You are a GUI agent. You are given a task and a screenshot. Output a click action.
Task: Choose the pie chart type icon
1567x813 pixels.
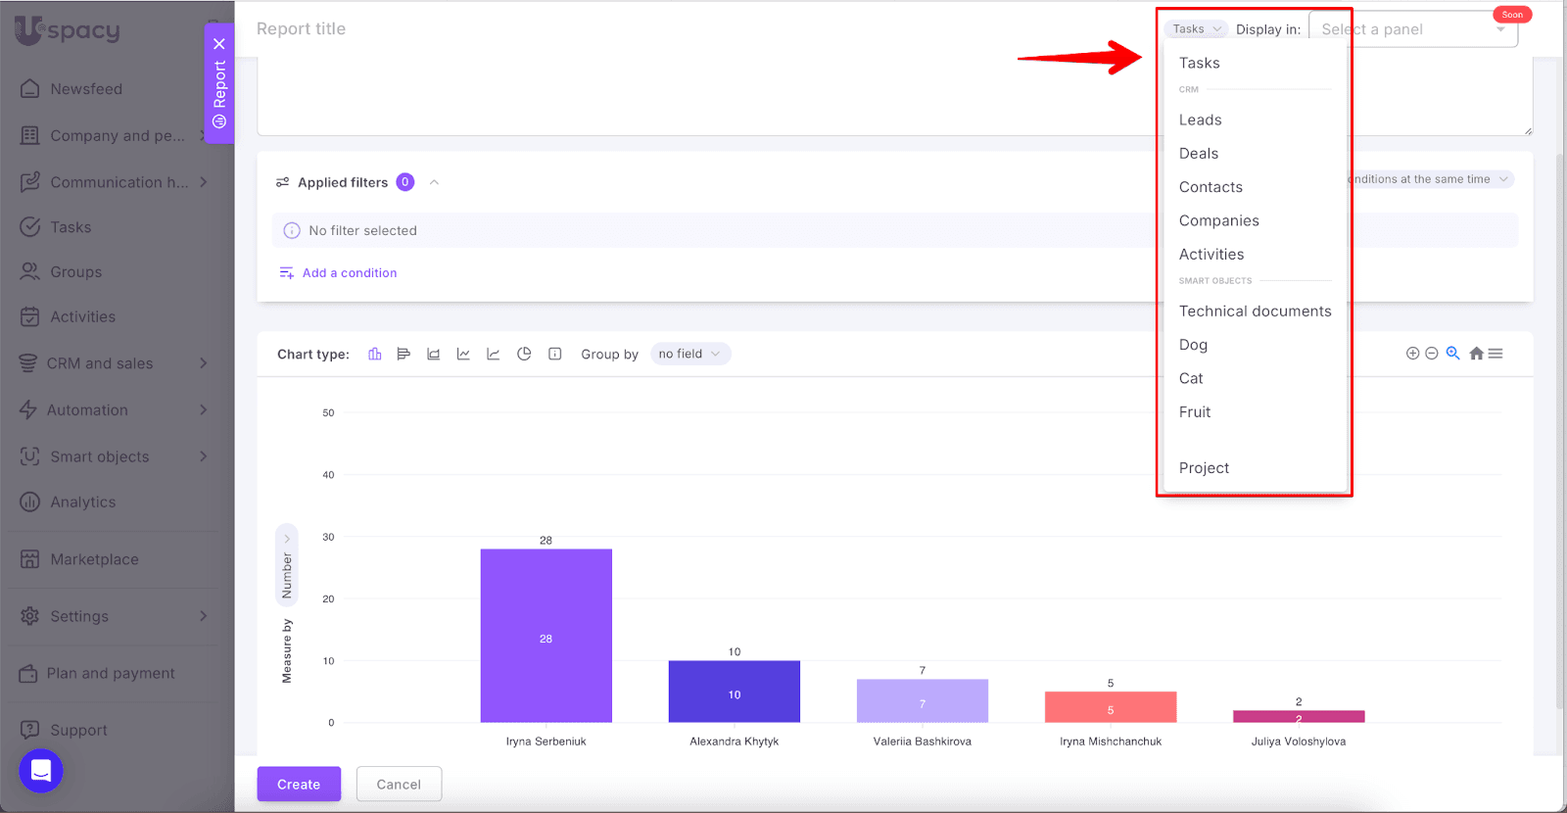tap(524, 354)
